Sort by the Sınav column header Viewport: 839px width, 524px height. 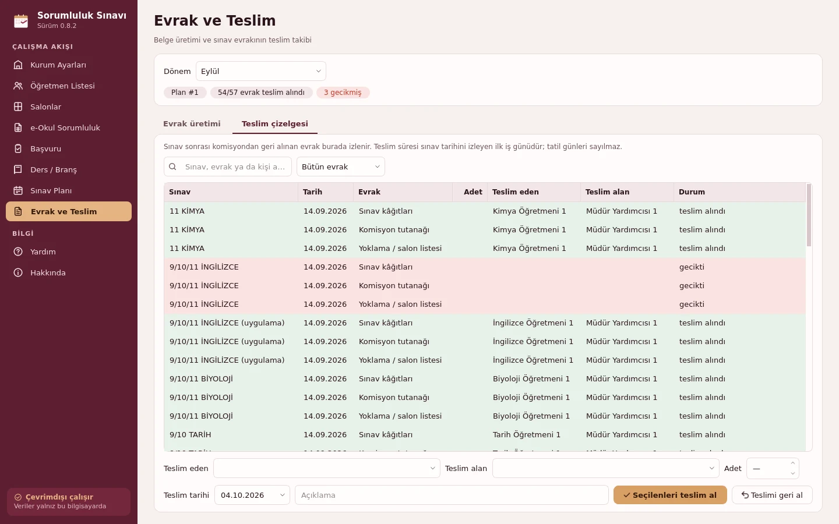point(231,192)
